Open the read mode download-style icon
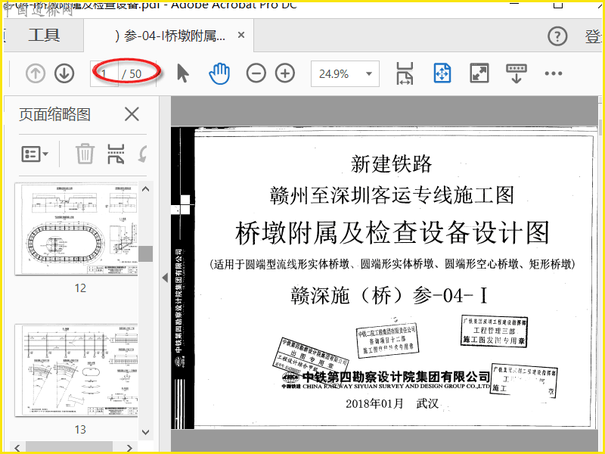This screenshot has height=454, width=605. pos(517,73)
